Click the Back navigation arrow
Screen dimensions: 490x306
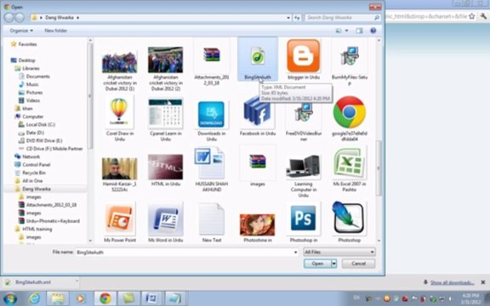tap(9, 18)
